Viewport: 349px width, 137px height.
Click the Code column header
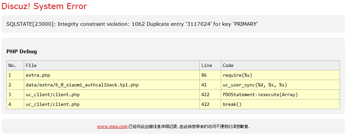(228, 65)
